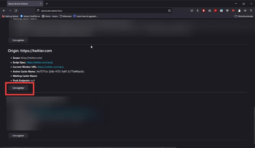Click the bottom Unregister button below blurred entry
Image resolution: width=255 pixels, height=148 pixels.
tap(18, 136)
